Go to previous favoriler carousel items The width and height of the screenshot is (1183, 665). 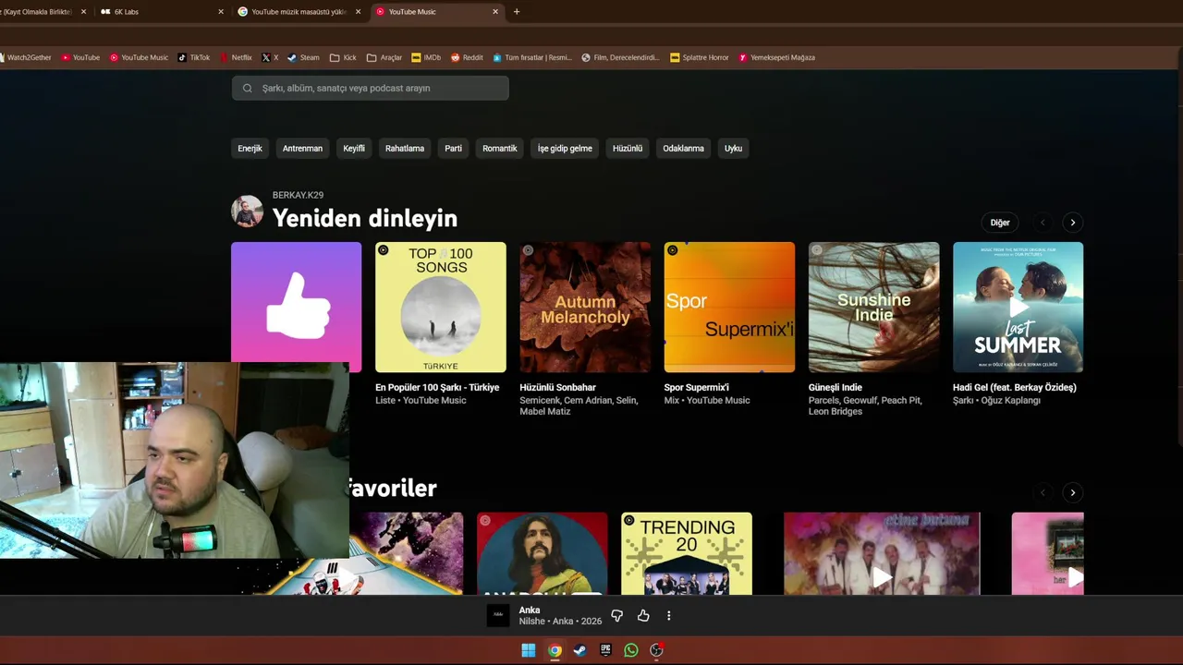[x=1043, y=492]
